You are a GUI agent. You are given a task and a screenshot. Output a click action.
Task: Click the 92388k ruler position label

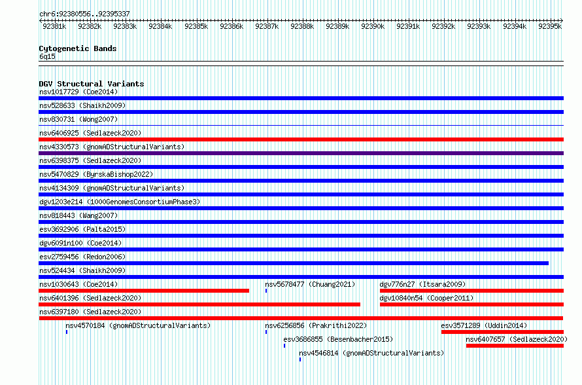coord(302,26)
